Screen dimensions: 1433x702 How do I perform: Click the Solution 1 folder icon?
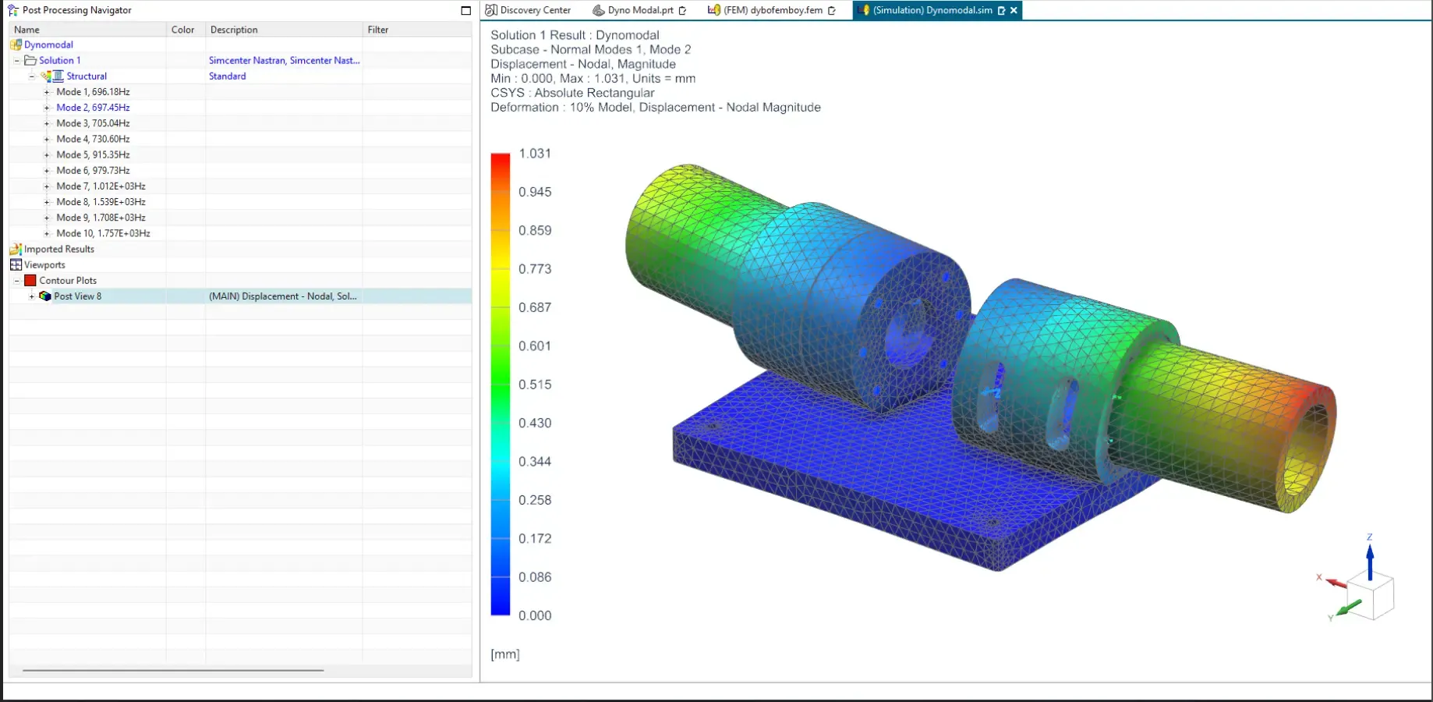click(x=30, y=60)
